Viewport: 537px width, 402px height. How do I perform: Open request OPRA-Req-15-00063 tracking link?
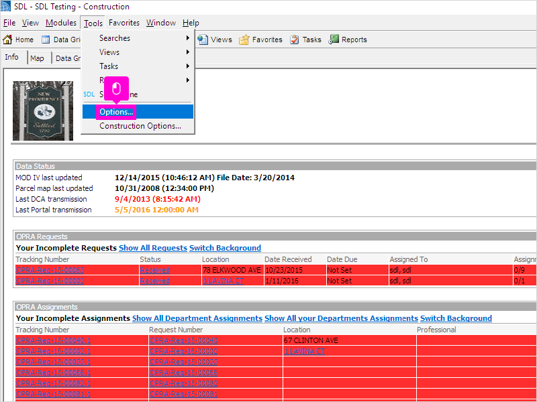pyautogui.click(x=50, y=270)
